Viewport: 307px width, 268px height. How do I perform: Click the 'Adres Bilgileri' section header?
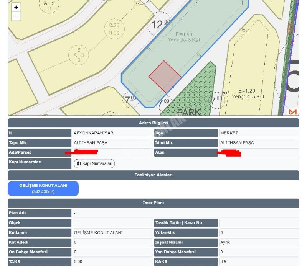click(153, 123)
